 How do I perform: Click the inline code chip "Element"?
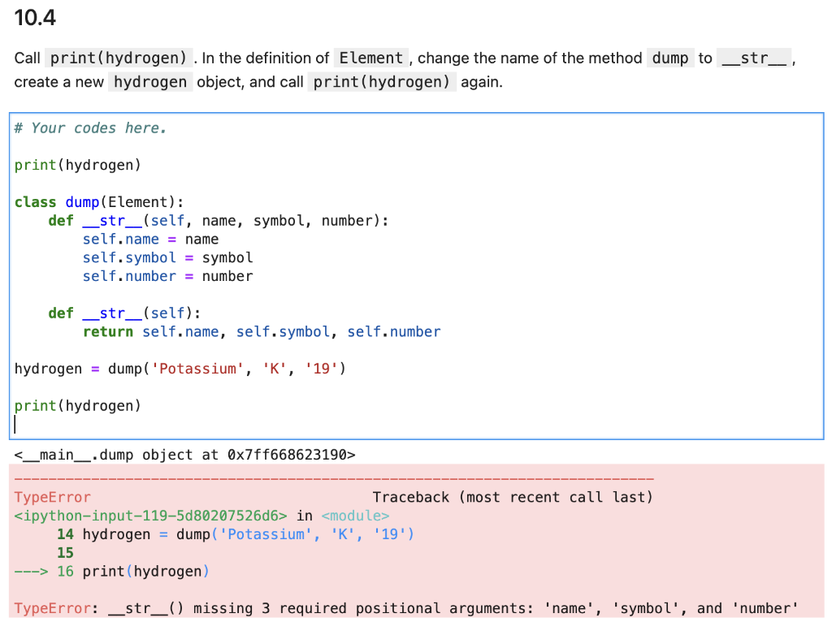[x=370, y=58]
